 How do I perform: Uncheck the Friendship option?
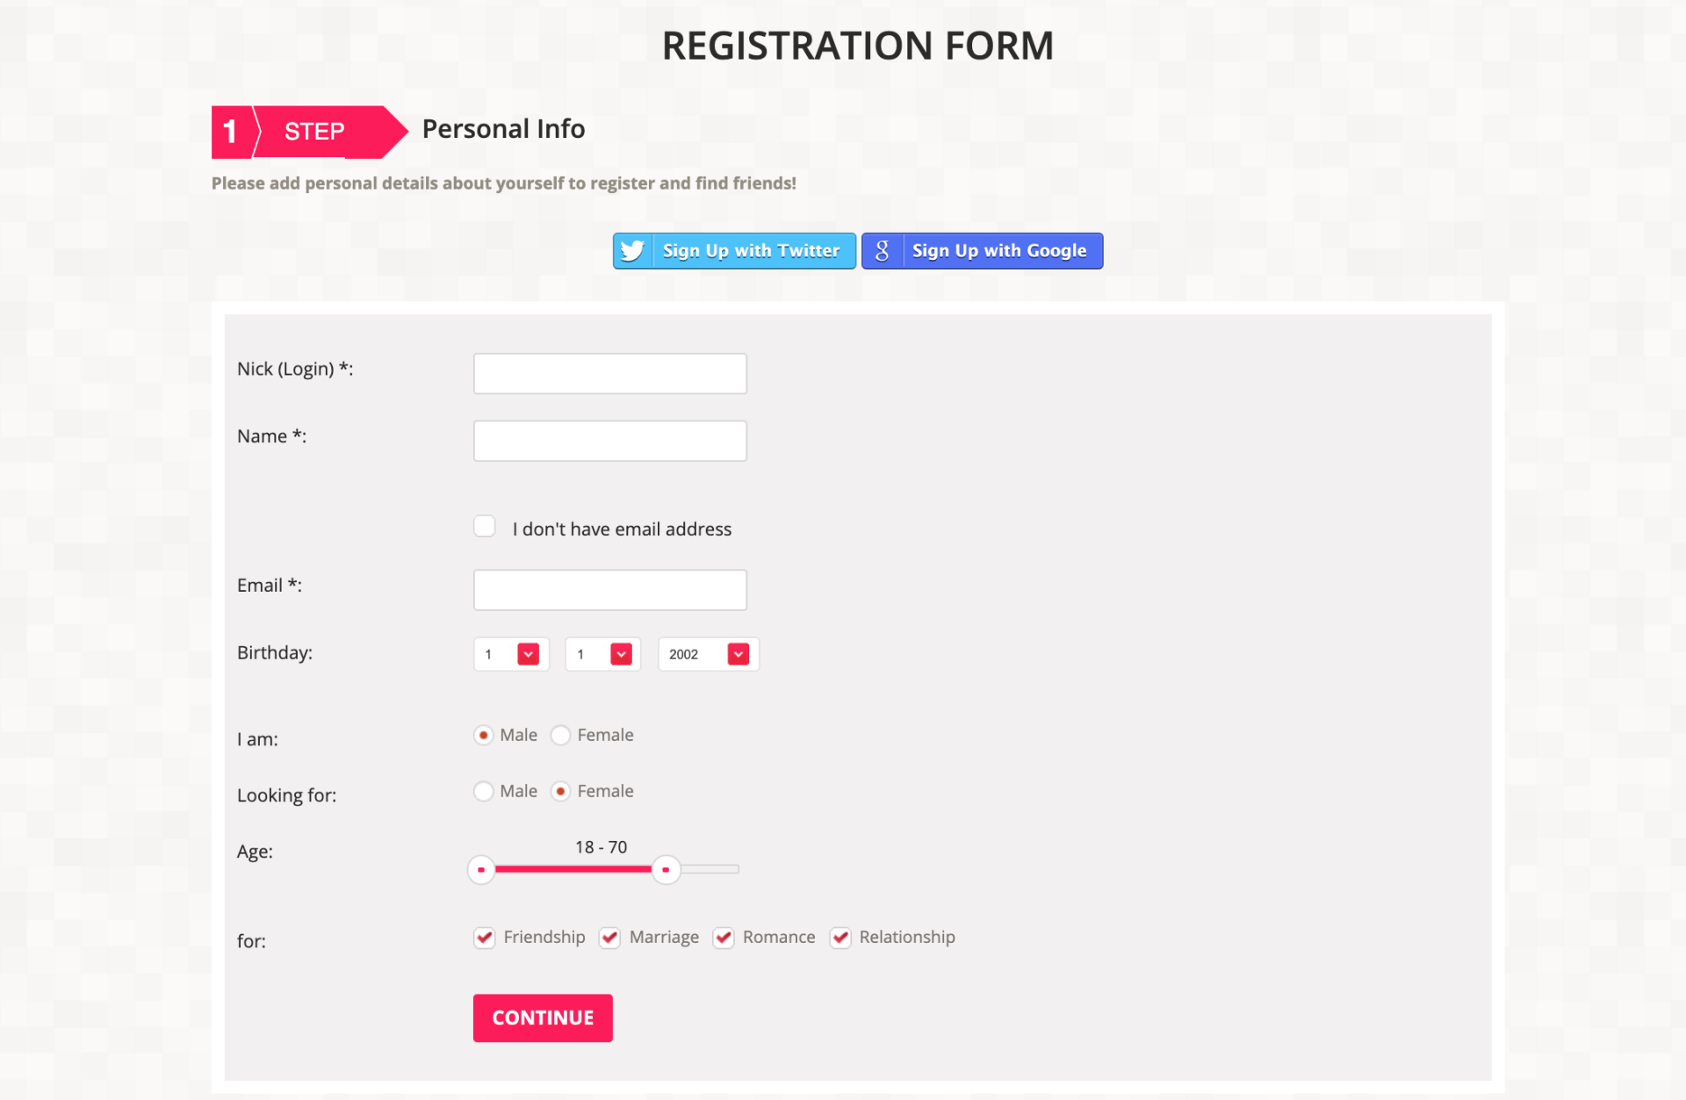pos(484,938)
